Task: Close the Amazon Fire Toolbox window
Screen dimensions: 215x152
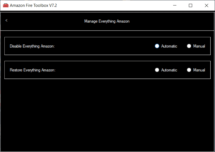Action: (x=207, y=5)
